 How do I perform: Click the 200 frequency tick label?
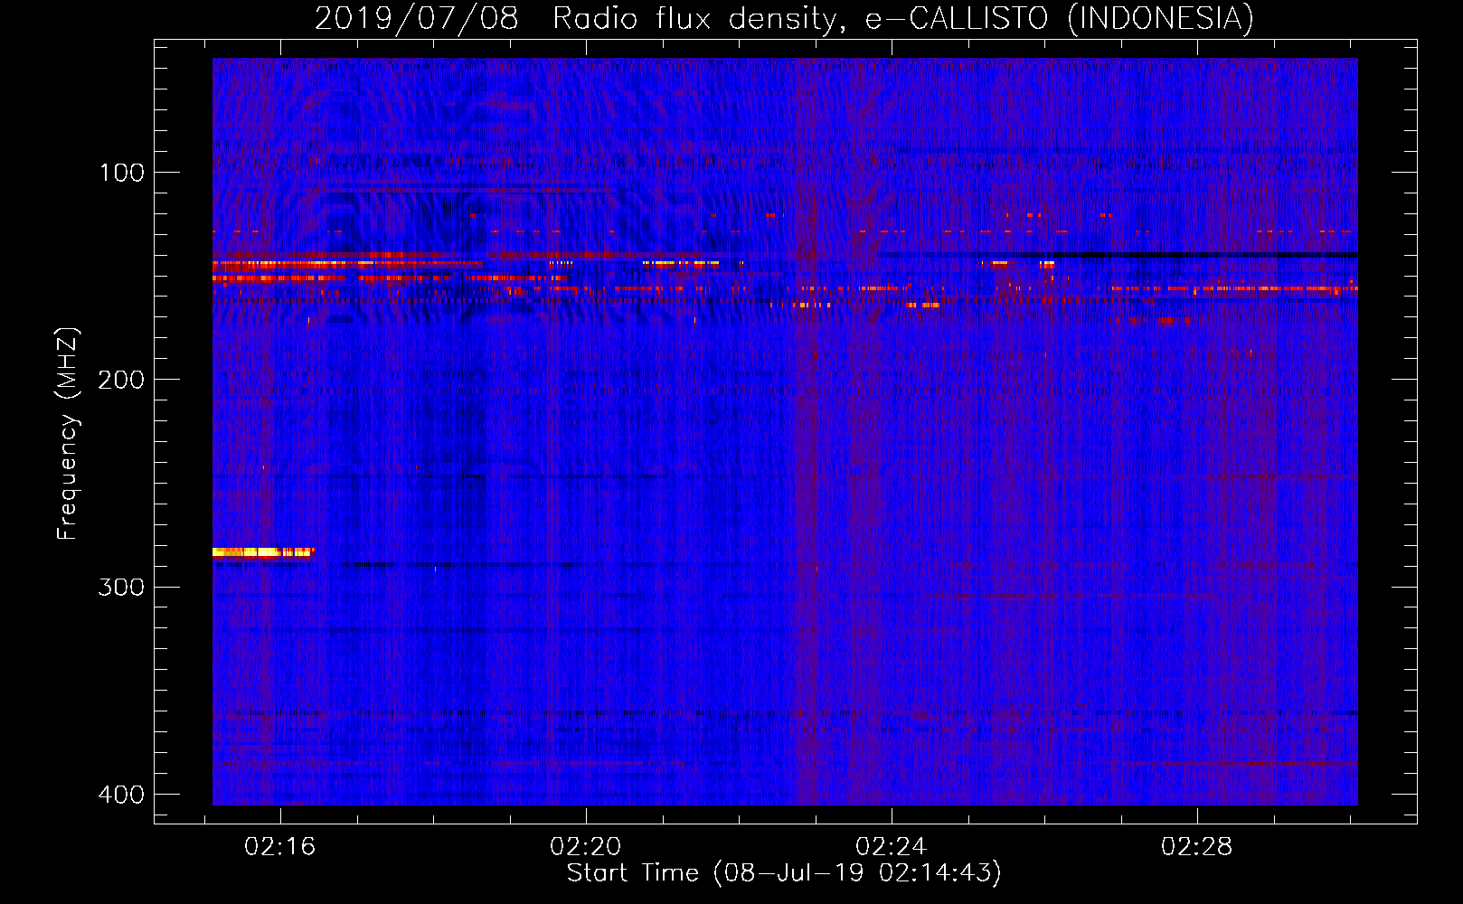click(x=122, y=380)
